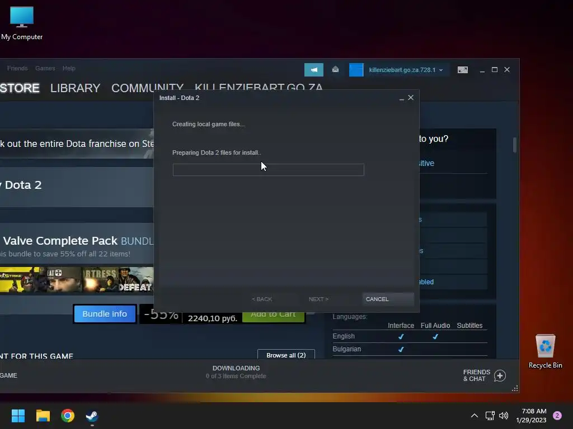Image resolution: width=573 pixels, height=429 pixels.
Task: Click the English Interface checkmark
Action: (x=401, y=337)
